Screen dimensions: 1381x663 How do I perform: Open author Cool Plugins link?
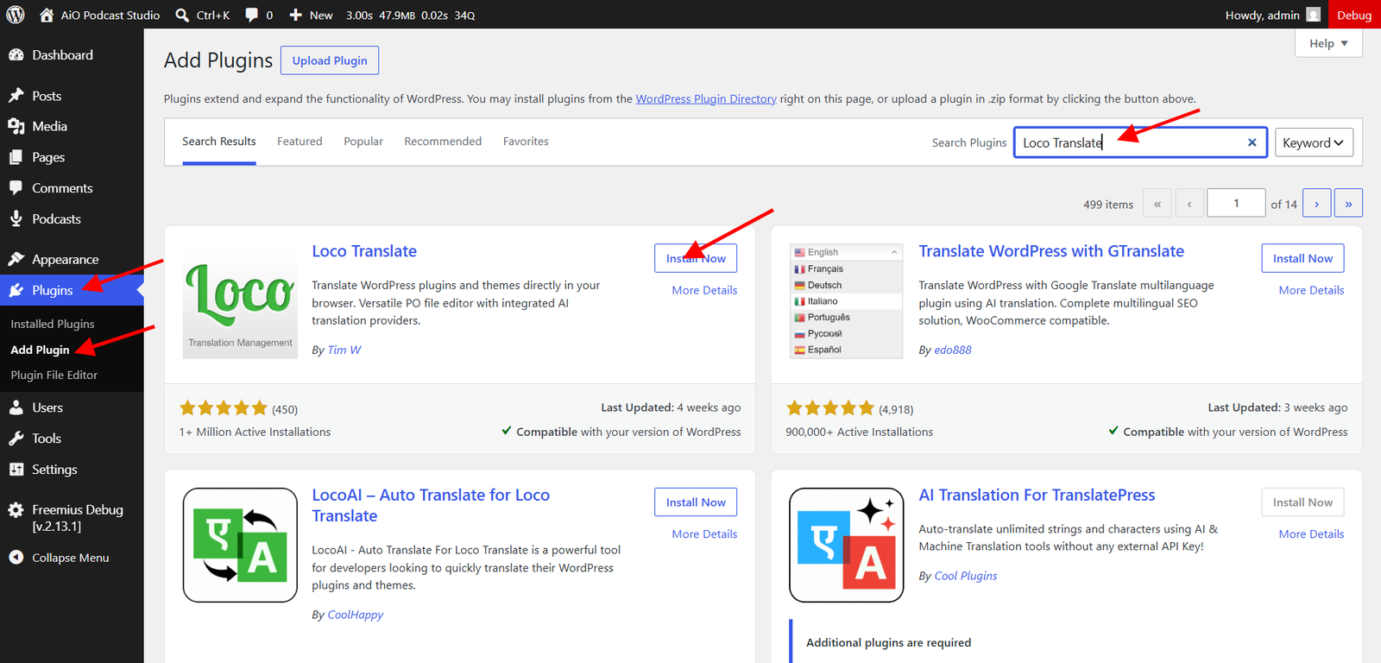click(x=966, y=576)
